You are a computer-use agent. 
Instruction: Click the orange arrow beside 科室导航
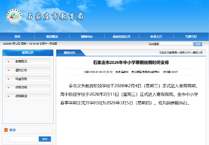[9, 79]
